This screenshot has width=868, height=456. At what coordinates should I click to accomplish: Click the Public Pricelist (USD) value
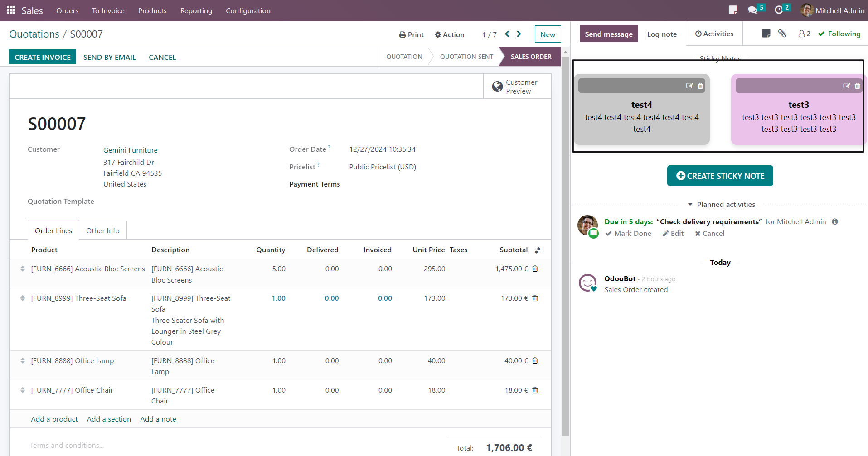(x=383, y=167)
